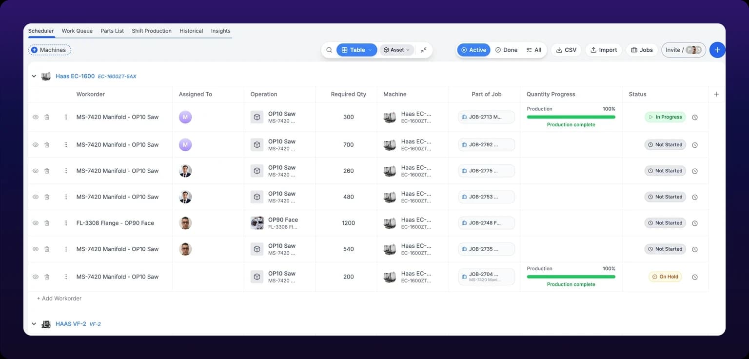Click assignee avatar in 540 qty row
Viewport: 749px width, 359px height.
(185, 249)
